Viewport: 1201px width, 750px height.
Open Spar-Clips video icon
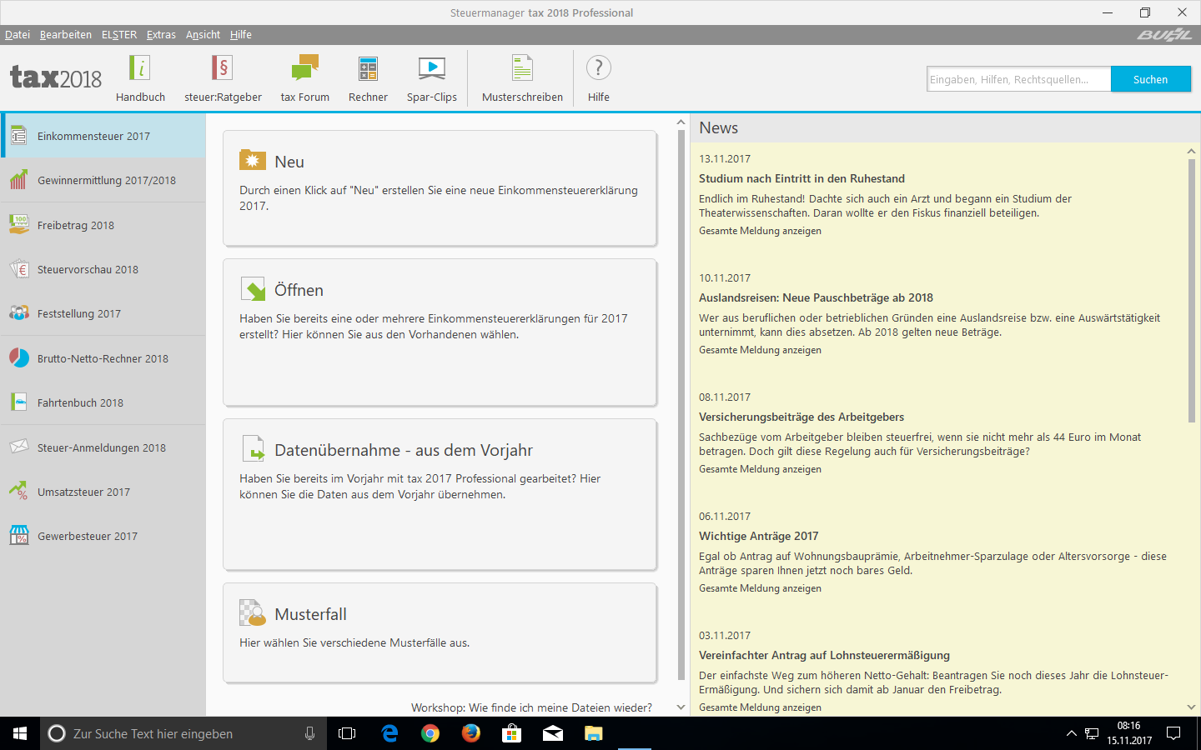tap(432, 68)
